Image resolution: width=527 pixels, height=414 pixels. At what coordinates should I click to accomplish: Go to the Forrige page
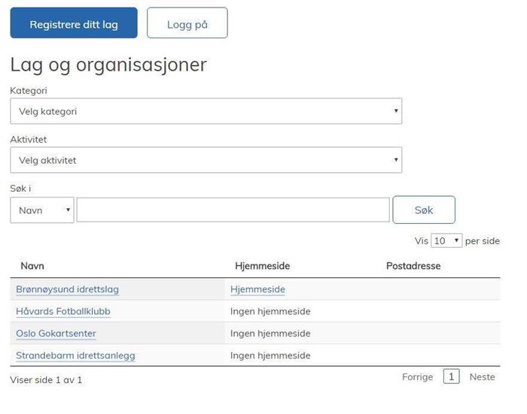click(x=417, y=376)
